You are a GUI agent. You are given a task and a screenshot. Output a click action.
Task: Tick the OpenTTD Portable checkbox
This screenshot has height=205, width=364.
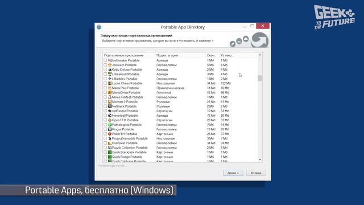pyautogui.click(x=105, y=120)
